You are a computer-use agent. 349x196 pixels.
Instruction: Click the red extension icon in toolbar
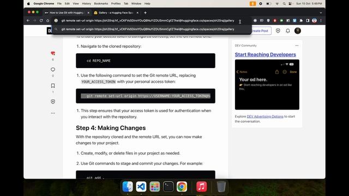tap(275, 21)
